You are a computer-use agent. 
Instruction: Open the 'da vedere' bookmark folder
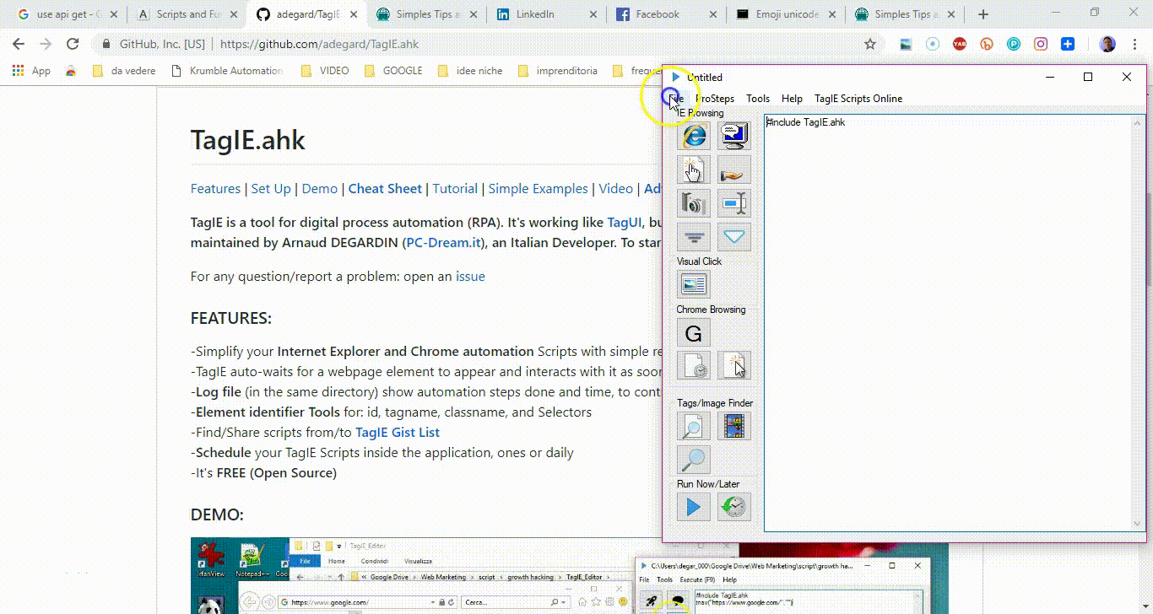124,71
